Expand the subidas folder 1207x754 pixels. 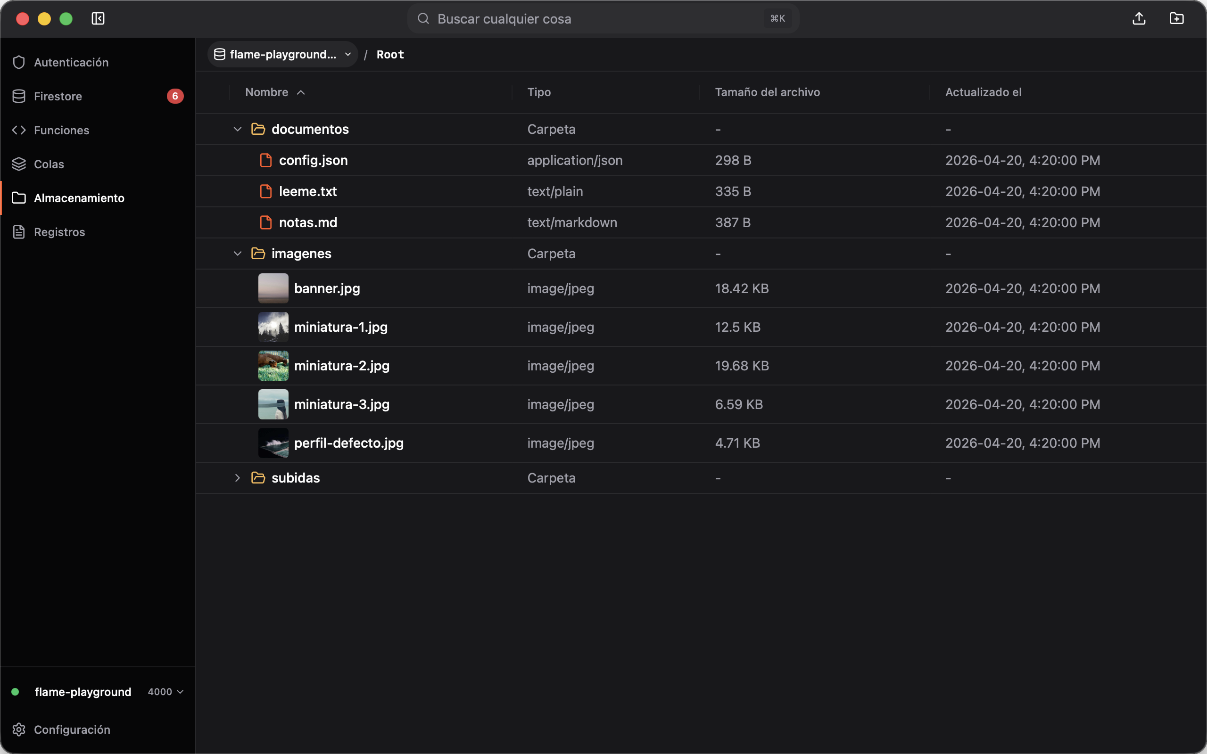tap(238, 478)
